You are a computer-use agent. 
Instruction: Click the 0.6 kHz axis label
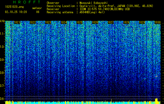pyautogui.click(x=2, y=99)
